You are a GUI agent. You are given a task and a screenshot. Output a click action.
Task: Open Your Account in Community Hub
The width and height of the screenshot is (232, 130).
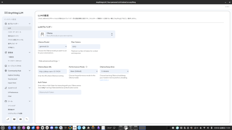12,79
